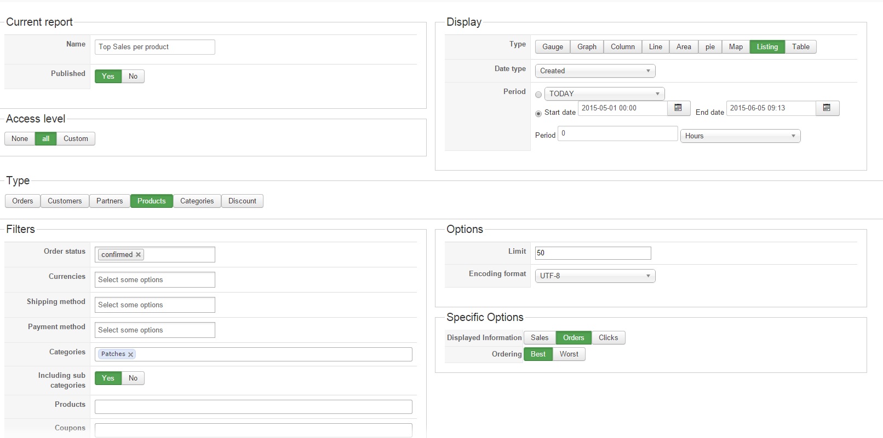Image resolution: width=883 pixels, height=438 pixels.
Task: Set ordering to Worst
Action: coord(569,354)
